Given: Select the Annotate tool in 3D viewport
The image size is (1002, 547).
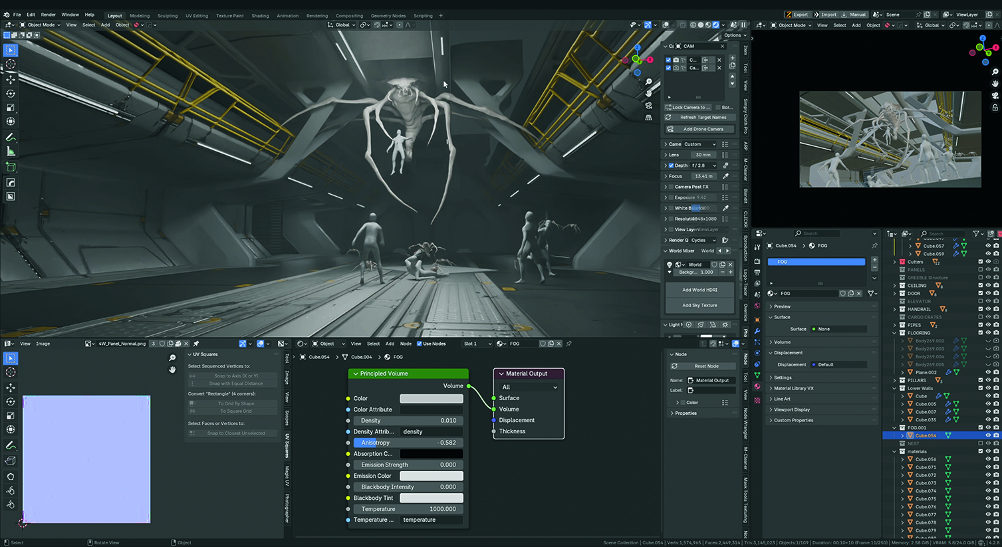Looking at the screenshot, I should (11, 137).
